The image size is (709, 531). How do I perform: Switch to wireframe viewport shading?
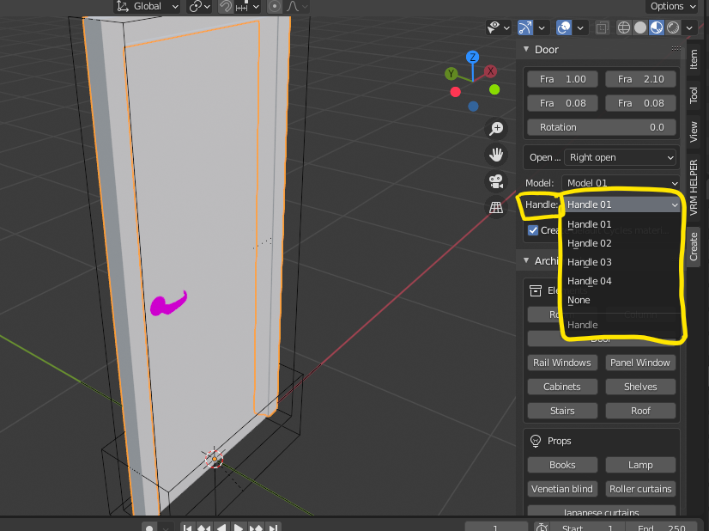pyautogui.click(x=623, y=27)
